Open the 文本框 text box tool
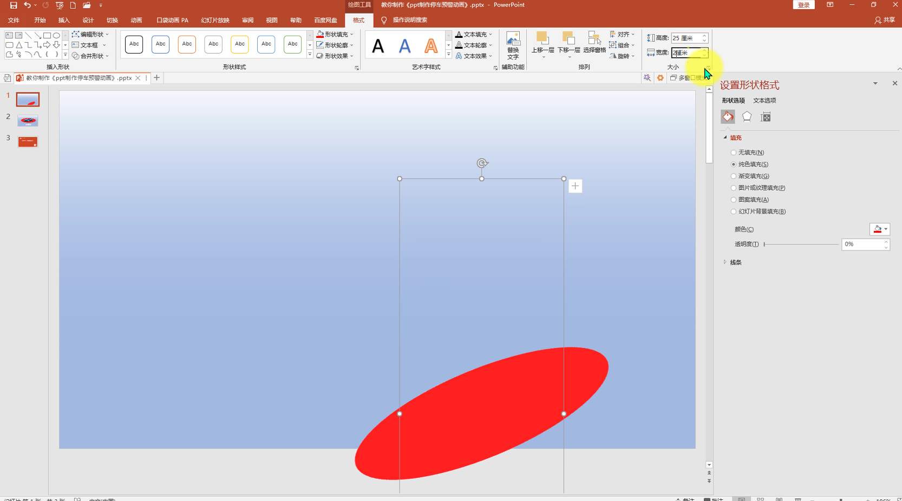Viewport: 902px width, 501px height. coord(89,45)
